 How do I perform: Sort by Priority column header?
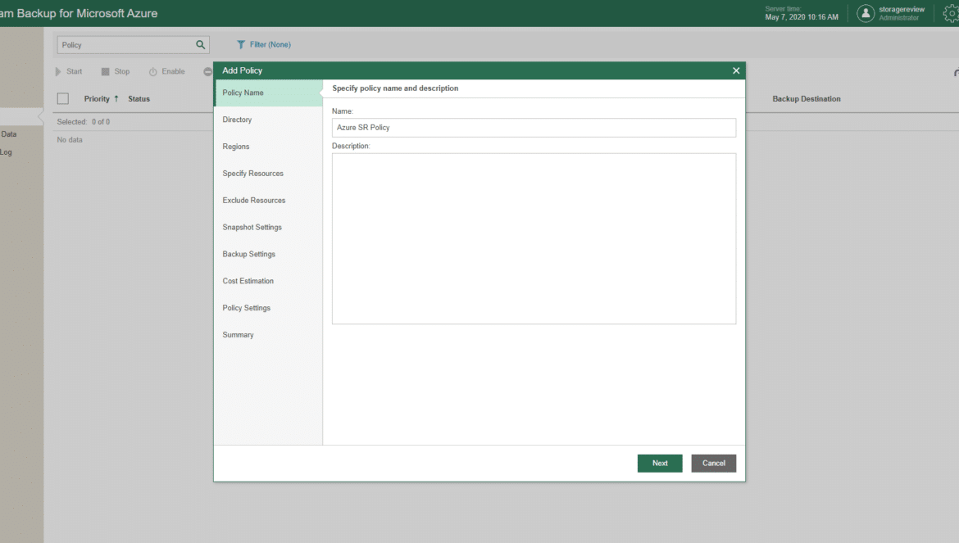coord(97,98)
